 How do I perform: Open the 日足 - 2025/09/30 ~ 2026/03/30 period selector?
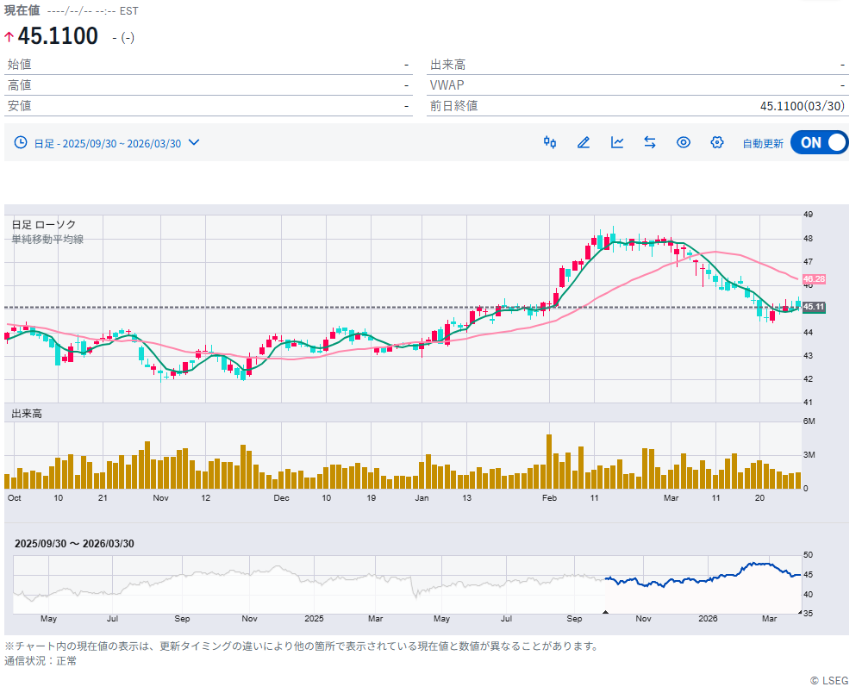pos(107,143)
